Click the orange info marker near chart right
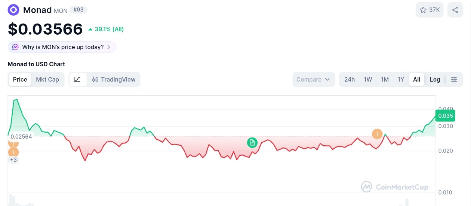471x206 pixels. [x=377, y=134]
